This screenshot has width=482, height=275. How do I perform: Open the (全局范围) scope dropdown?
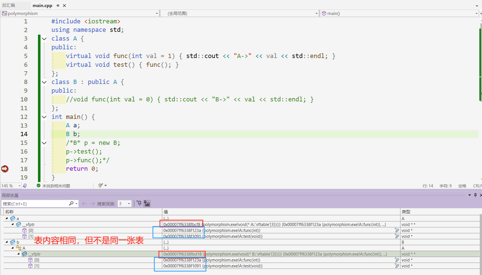click(316, 14)
